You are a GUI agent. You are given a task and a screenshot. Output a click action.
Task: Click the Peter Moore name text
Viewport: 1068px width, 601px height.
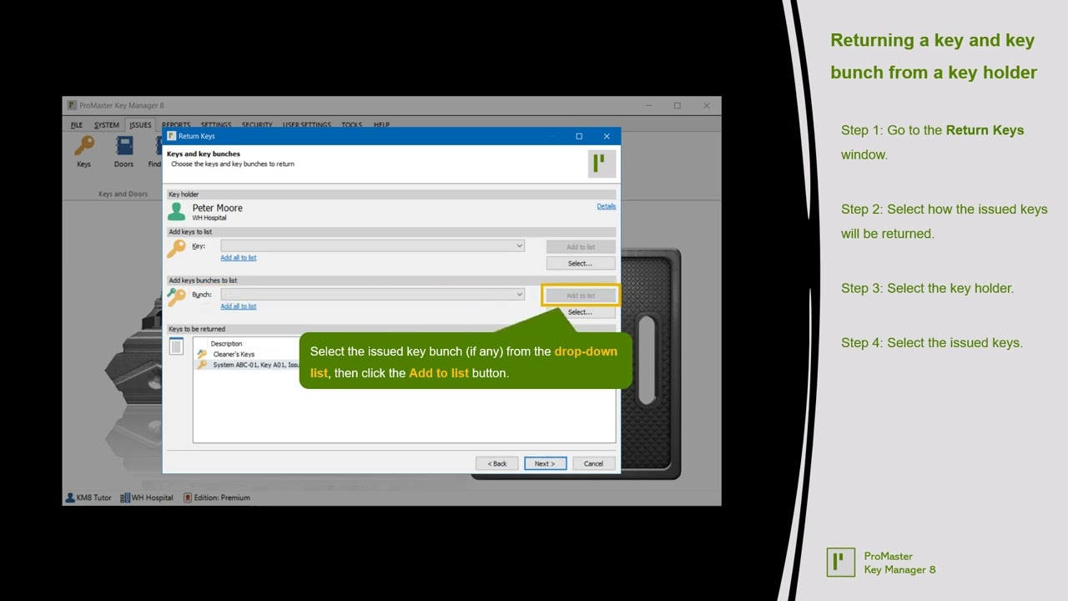[x=218, y=208]
